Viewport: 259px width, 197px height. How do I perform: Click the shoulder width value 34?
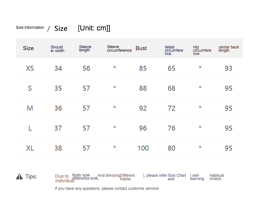pos(58,68)
